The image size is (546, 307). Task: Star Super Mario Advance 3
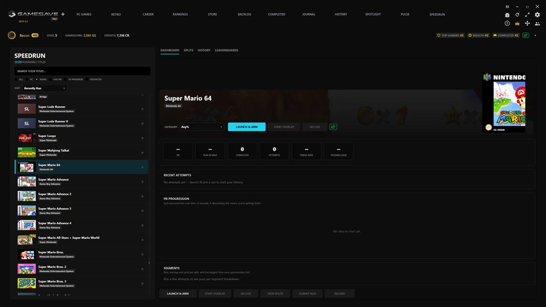click(142, 211)
